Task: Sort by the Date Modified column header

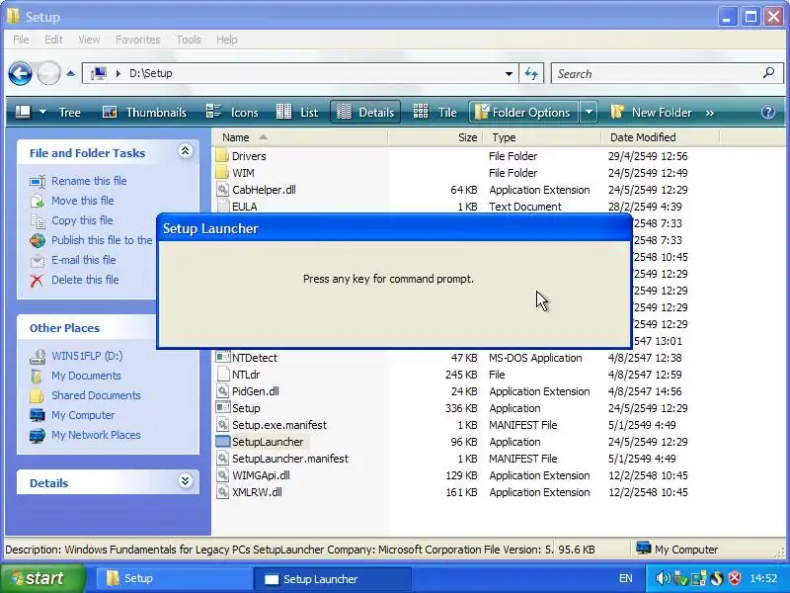Action: click(x=661, y=137)
